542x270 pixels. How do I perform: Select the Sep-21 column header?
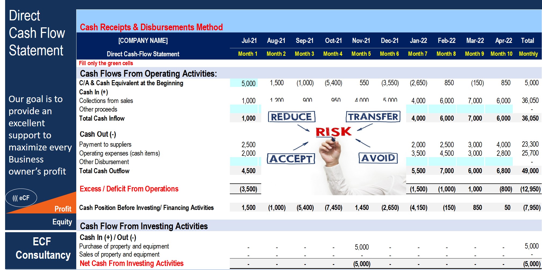point(305,40)
